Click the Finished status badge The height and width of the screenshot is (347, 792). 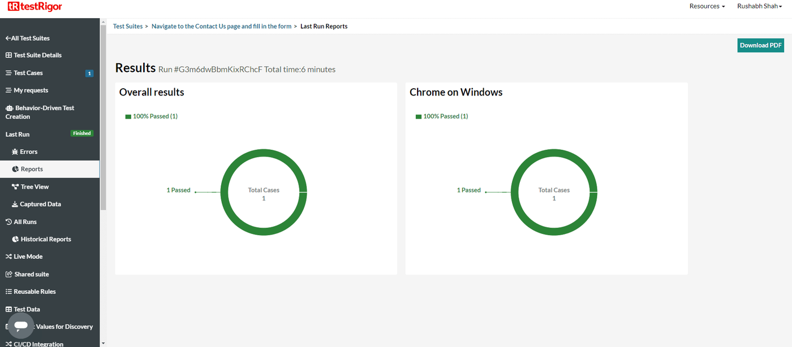(81, 133)
